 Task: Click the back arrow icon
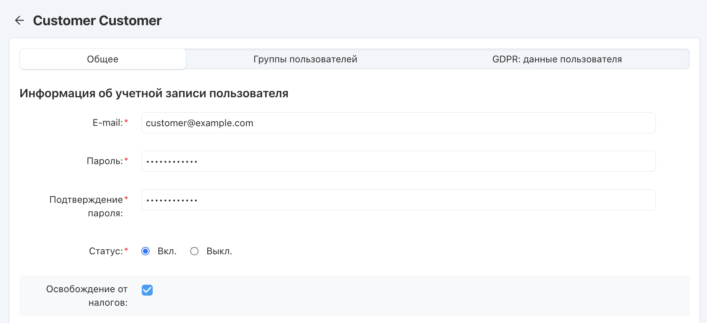coord(19,20)
